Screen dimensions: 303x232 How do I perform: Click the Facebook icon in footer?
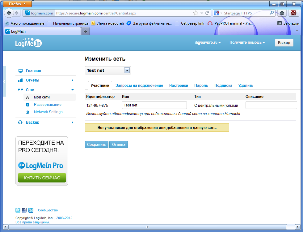(24, 210)
